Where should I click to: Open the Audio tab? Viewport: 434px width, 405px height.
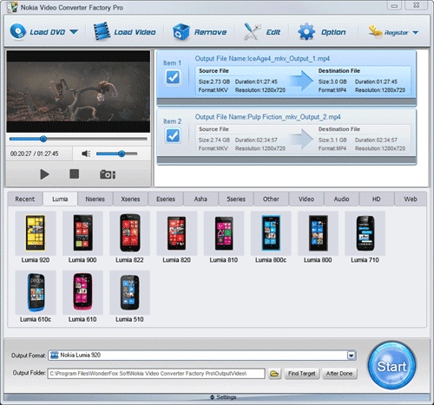pyautogui.click(x=342, y=199)
